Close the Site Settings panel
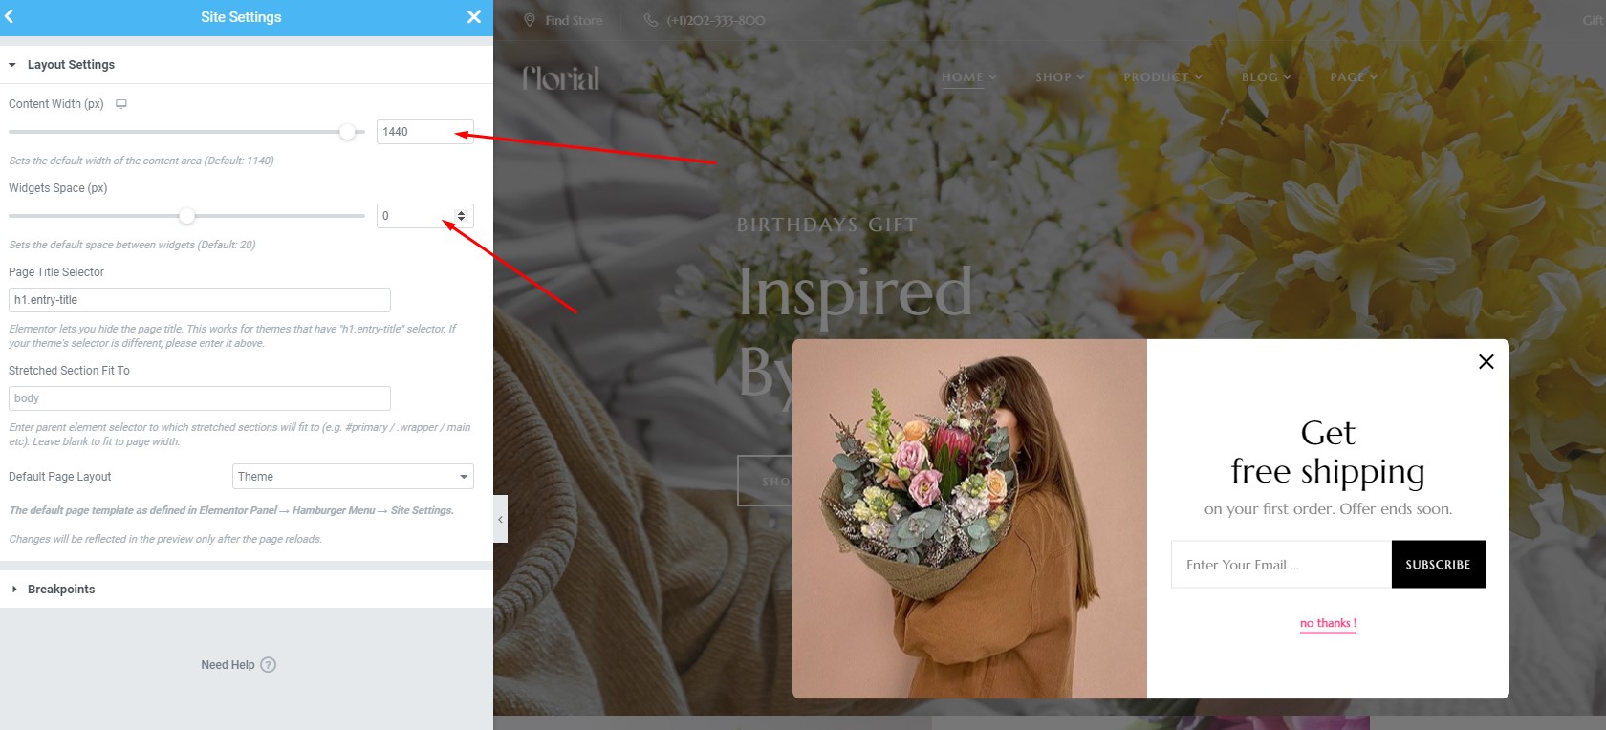This screenshot has height=730, width=1606. 474,16
